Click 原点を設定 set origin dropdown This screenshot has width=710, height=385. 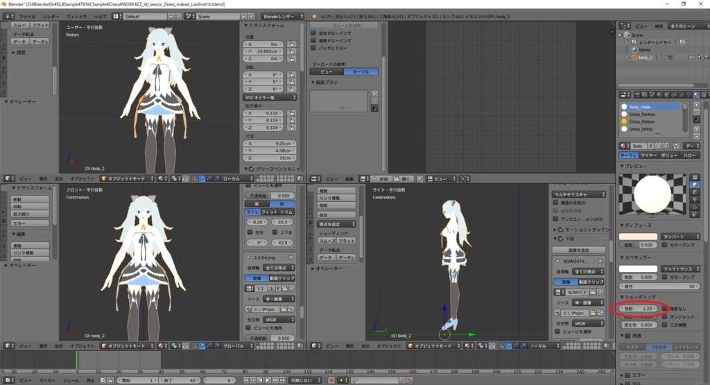coord(336,224)
